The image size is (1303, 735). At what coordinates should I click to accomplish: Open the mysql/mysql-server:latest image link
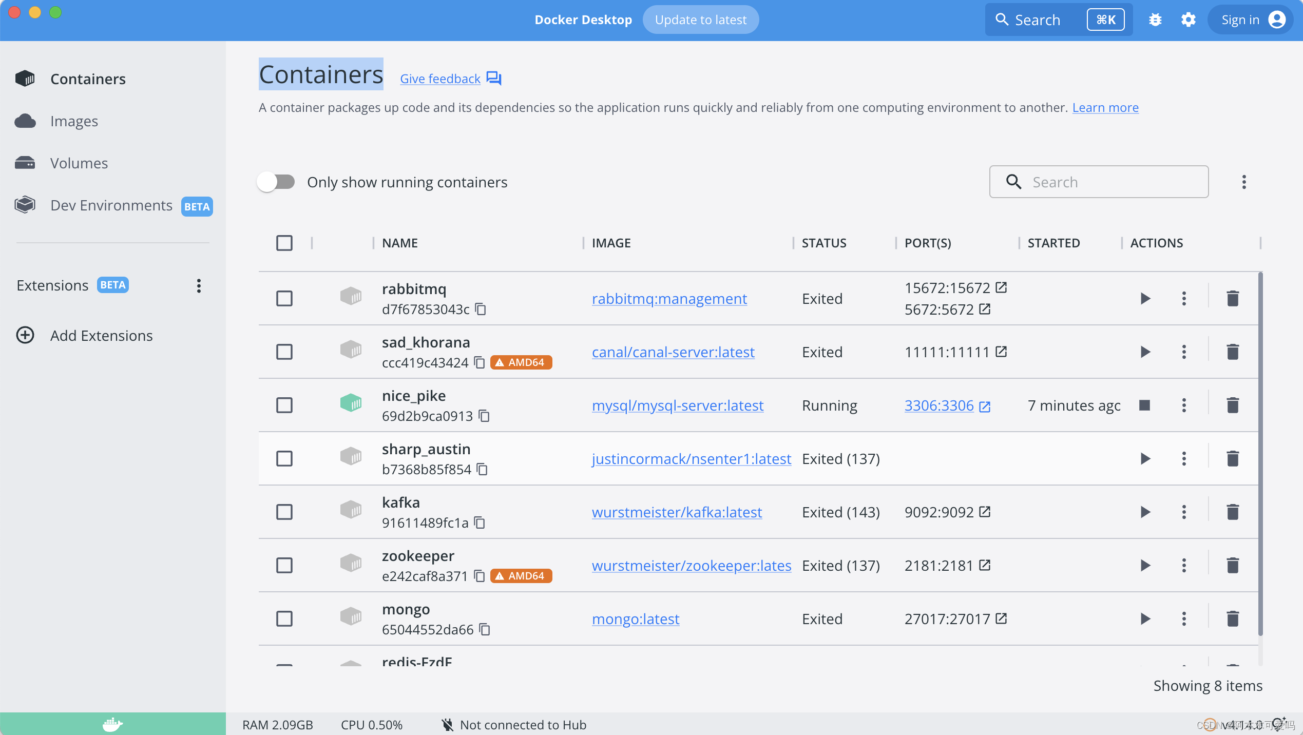(677, 405)
